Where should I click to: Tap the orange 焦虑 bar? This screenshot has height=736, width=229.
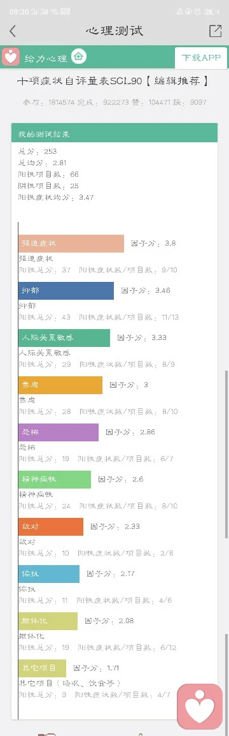coord(60,385)
